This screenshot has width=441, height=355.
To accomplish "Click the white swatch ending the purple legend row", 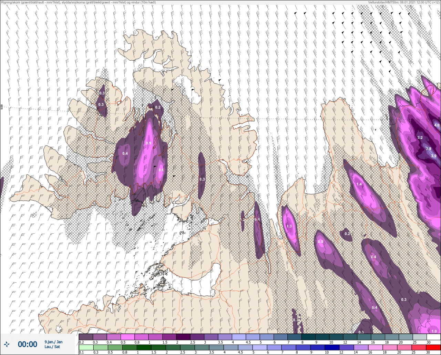I will [x=433, y=337].
